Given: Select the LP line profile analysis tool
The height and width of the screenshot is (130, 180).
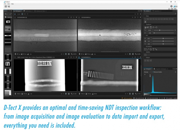Looking at the screenshot, I should (x=145, y=60).
